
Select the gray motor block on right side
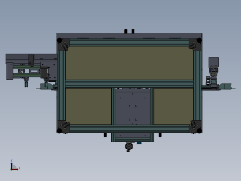pyautogui.click(x=214, y=62)
